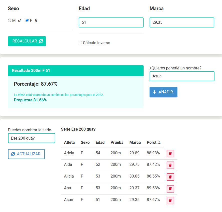Click the athlete name field containing Asun
The height and width of the screenshot is (212, 222).
[x=182, y=76]
